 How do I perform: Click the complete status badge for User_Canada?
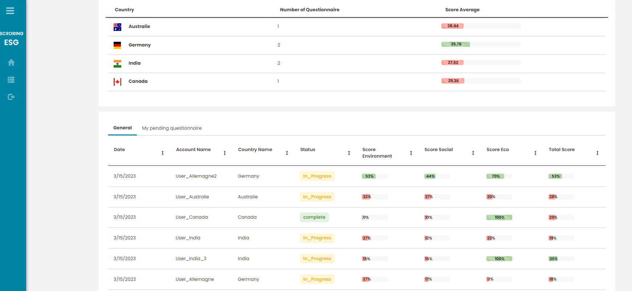click(314, 217)
